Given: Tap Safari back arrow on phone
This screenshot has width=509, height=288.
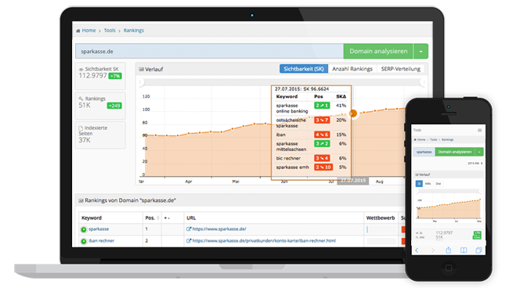Looking at the screenshot, I should click(x=417, y=250).
